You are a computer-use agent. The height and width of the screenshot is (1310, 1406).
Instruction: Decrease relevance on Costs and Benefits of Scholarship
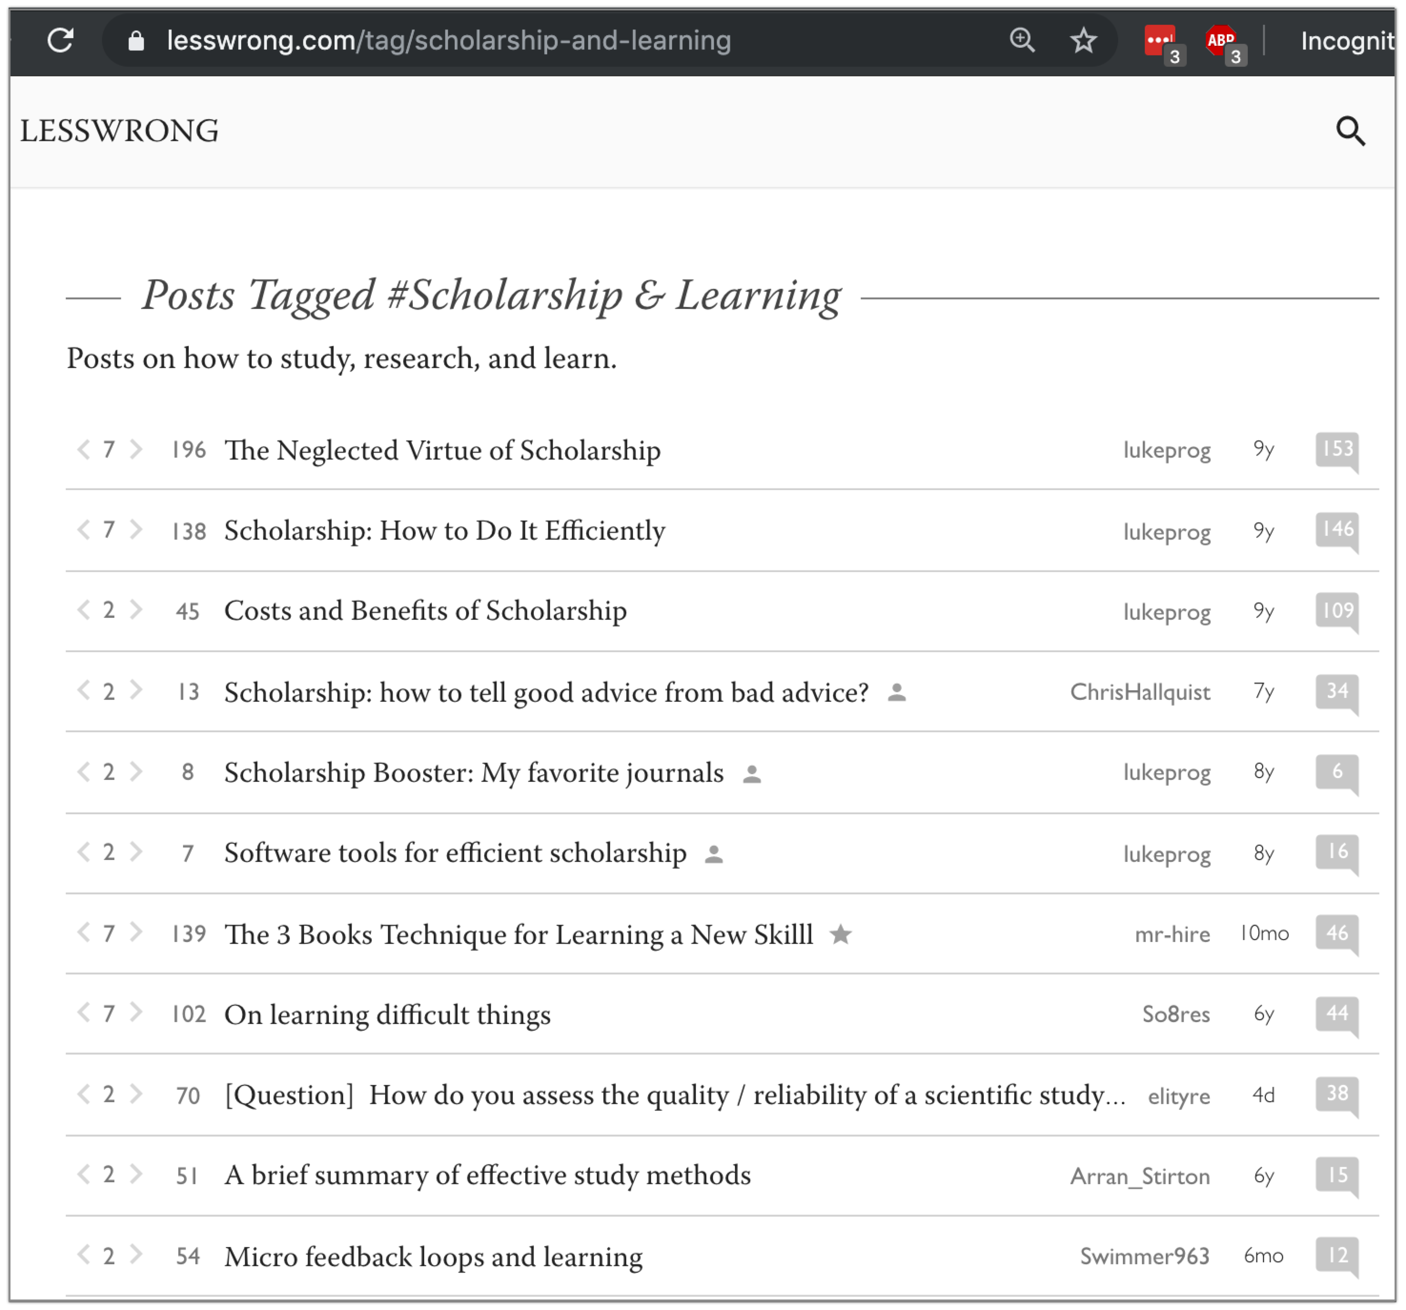pyautogui.click(x=83, y=610)
